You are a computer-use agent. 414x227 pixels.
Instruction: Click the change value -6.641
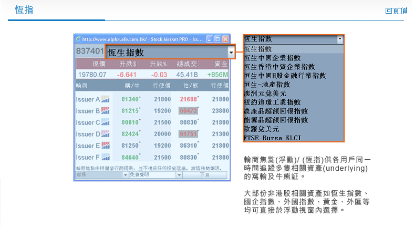tap(127, 75)
